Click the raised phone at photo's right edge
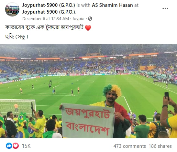This screenshot has width=177, height=152. click(x=167, y=96)
